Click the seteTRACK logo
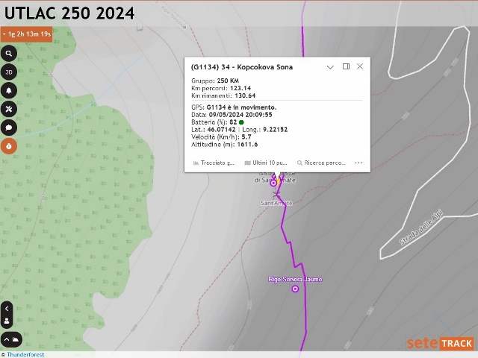Viewport: 478px width, 358px height. 441,343
